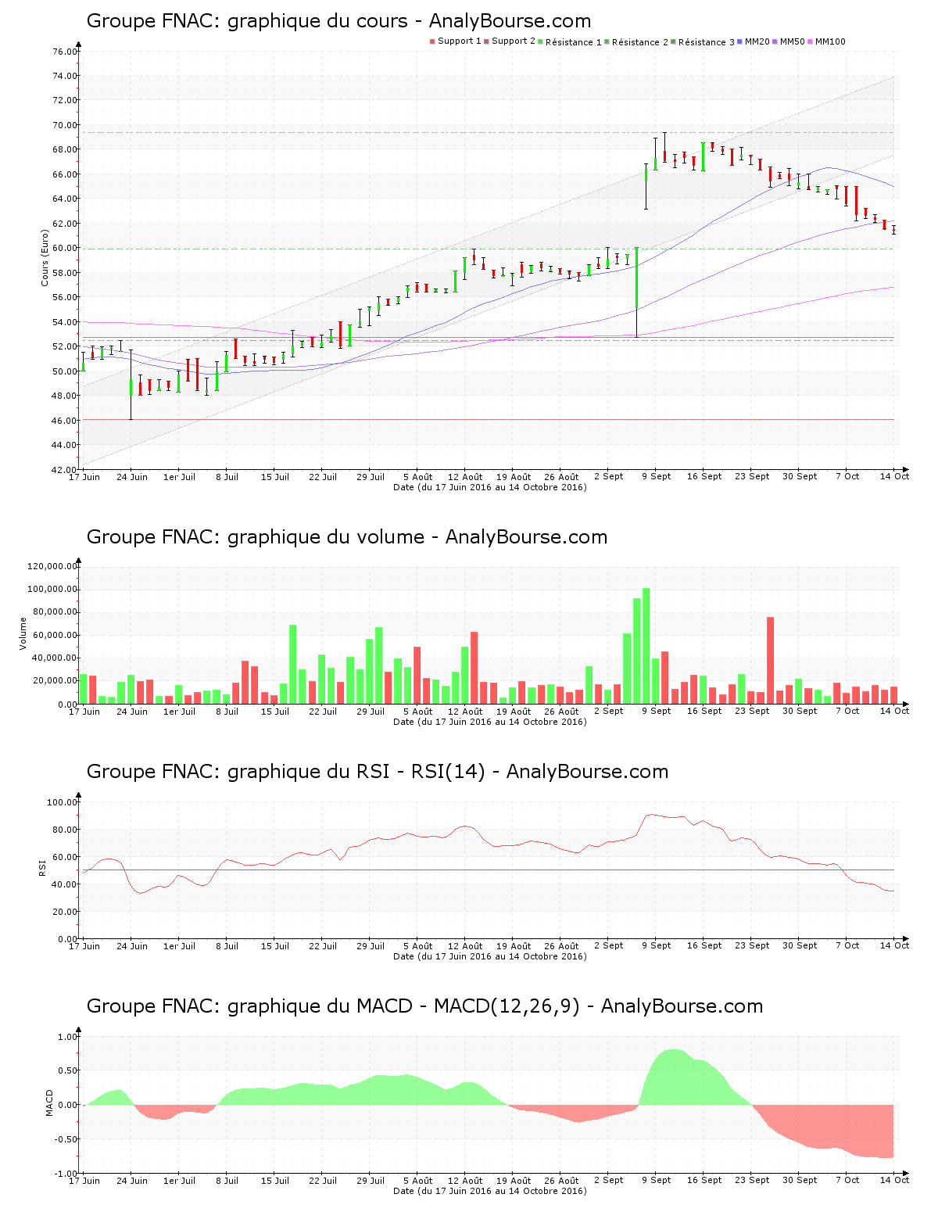Click the Support 1 legend color square
This screenshot has height=1212, width=938.
(x=432, y=41)
